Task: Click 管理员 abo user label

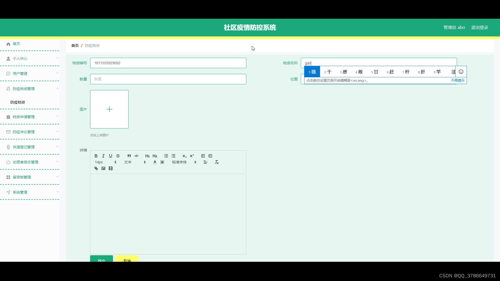Action: coord(454,28)
